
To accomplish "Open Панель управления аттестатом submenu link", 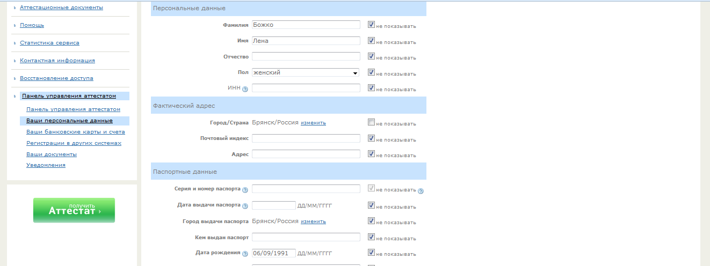I will pyautogui.click(x=73, y=109).
